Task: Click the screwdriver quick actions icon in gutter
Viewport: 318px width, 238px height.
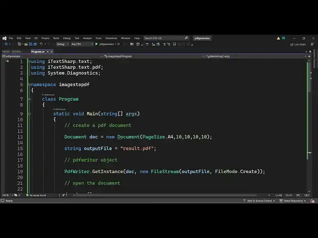Action: coord(7,60)
